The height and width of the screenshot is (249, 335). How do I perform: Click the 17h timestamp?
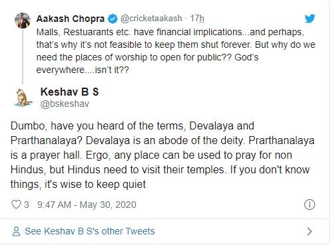[197, 19]
